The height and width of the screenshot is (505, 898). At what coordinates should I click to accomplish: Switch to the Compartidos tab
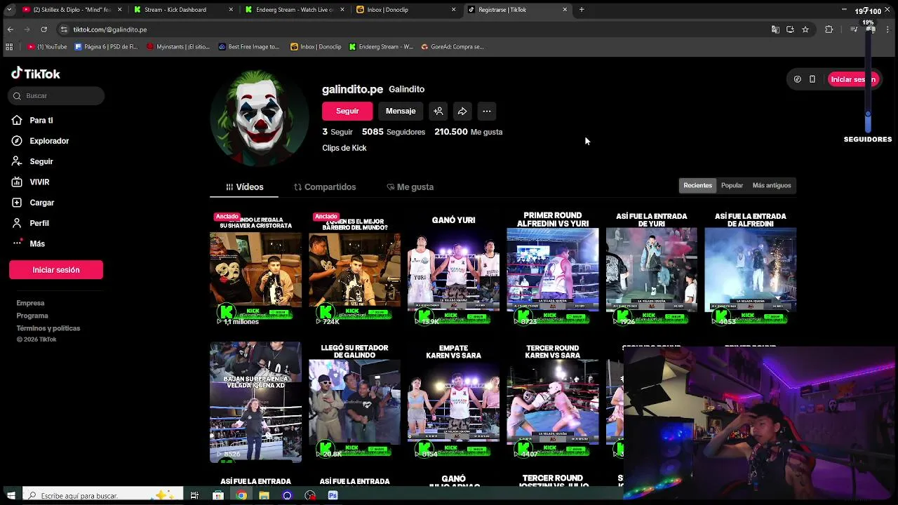[325, 187]
